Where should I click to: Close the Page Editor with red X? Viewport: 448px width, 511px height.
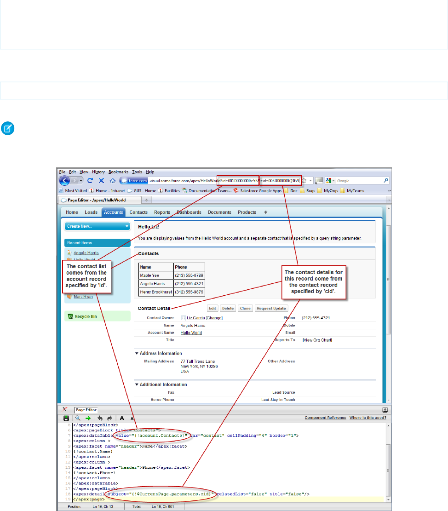pyautogui.click(x=64, y=409)
